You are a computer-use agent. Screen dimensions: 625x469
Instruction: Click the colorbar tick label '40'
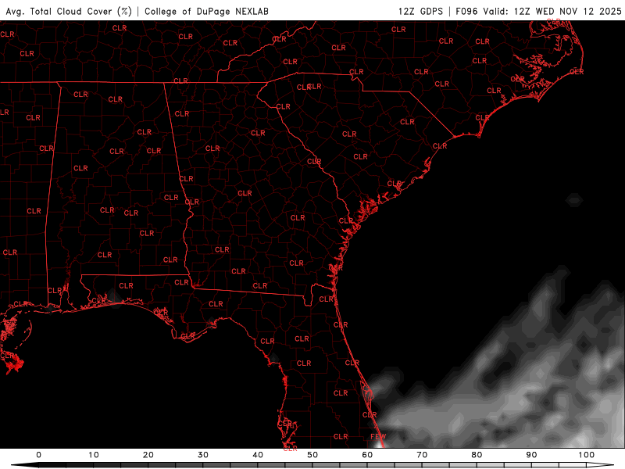tap(258, 455)
